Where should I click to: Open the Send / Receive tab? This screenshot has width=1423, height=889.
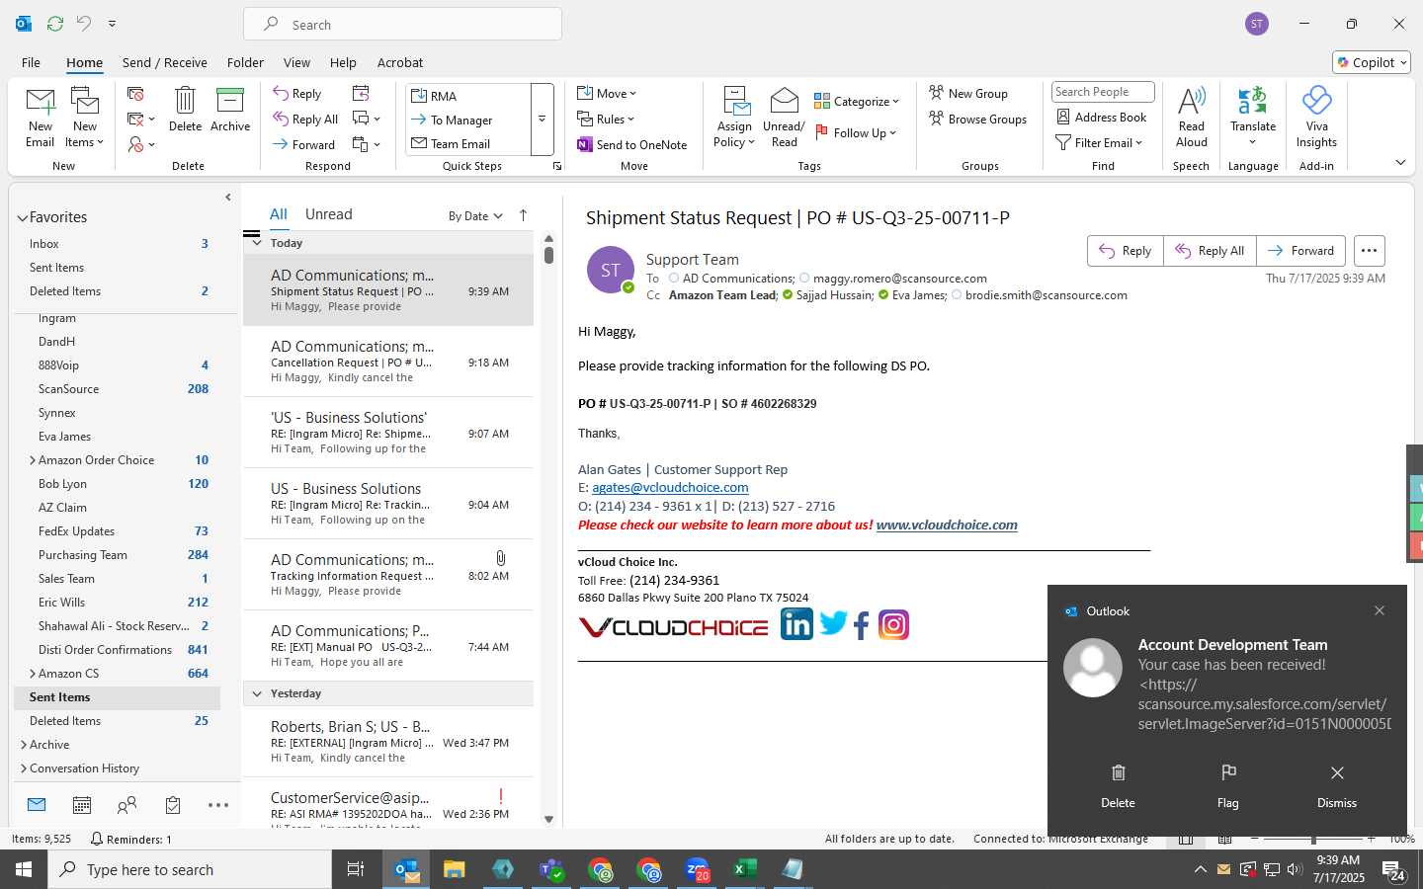pos(165,62)
